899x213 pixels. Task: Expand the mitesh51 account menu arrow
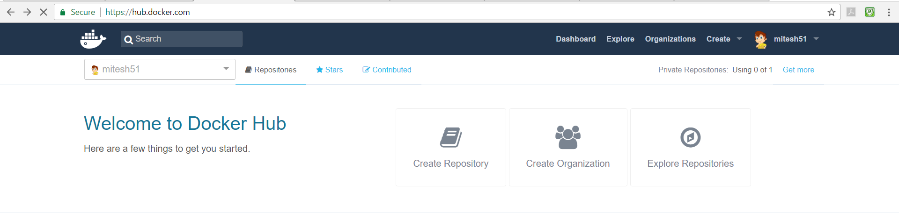[x=816, y=39]
